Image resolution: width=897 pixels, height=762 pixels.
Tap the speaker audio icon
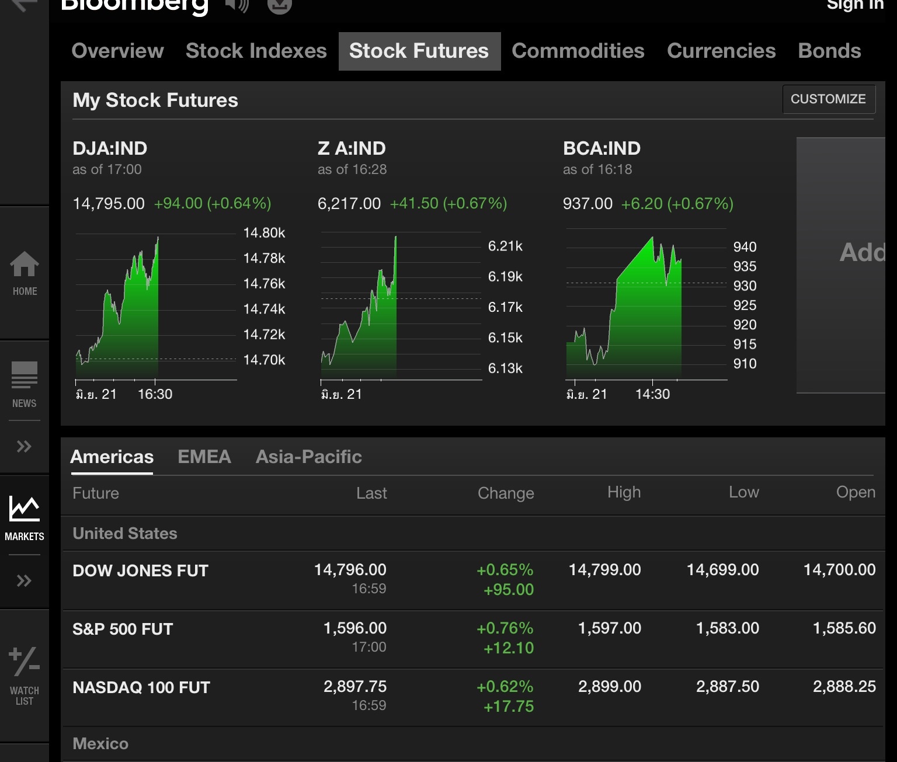237,5
